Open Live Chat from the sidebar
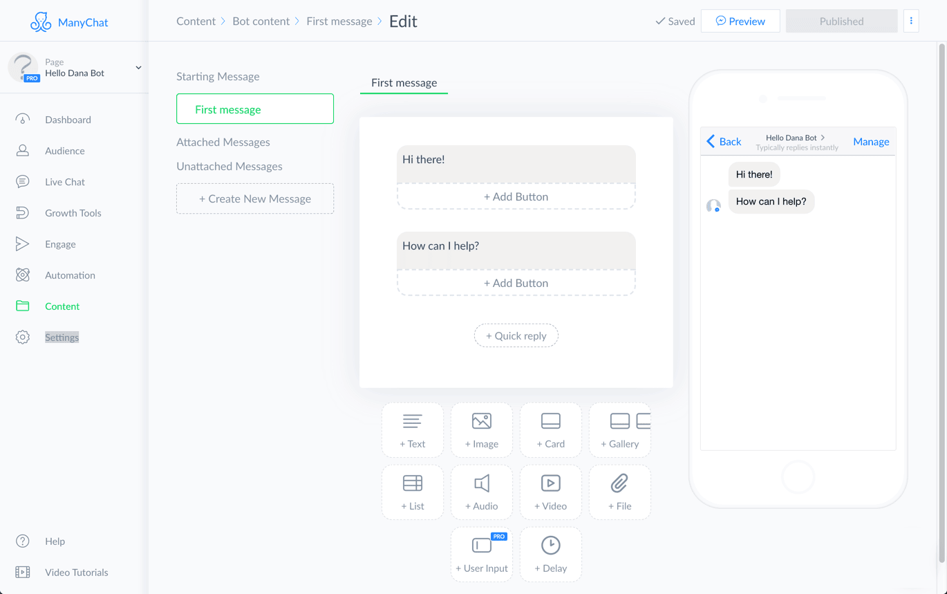947x594 pixels. coord(65,181)
